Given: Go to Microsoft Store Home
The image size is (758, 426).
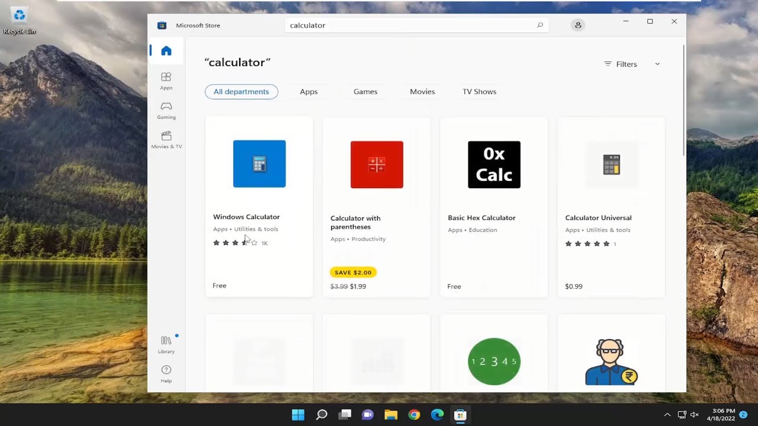Looking at the screenshot, I should (166, 51).
